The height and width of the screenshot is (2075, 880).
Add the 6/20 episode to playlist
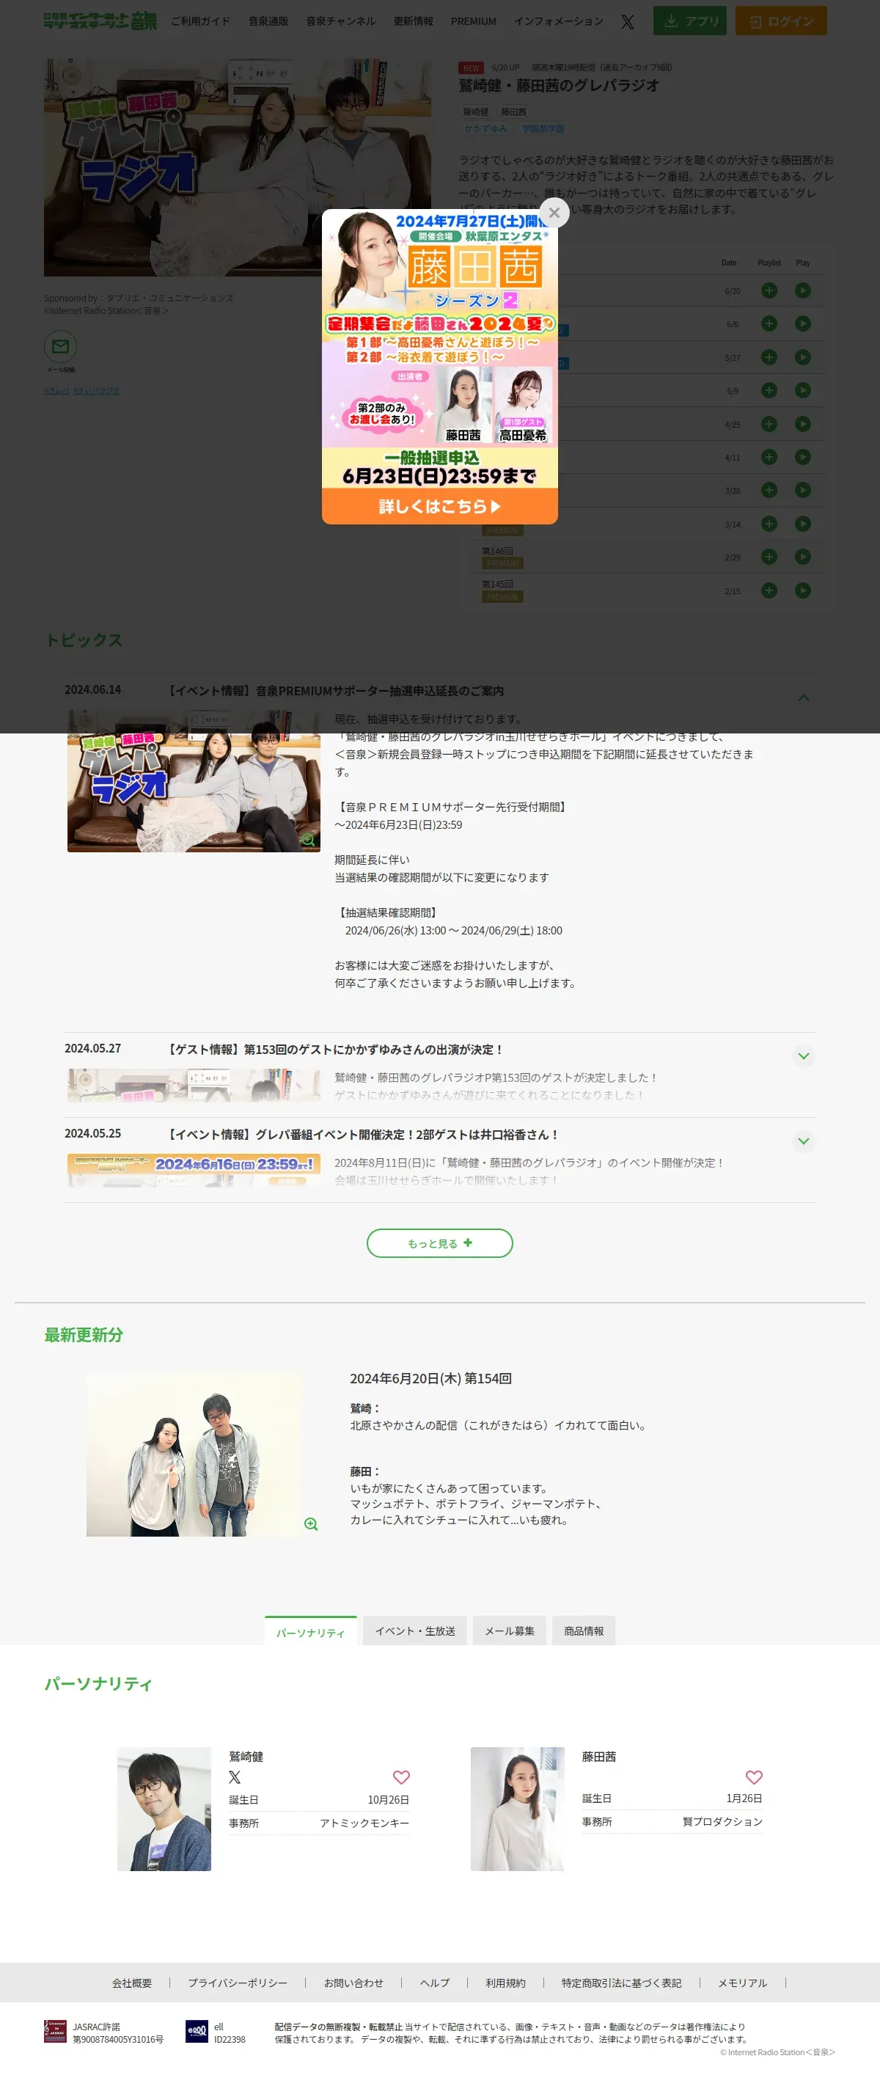tap(769, 290)
